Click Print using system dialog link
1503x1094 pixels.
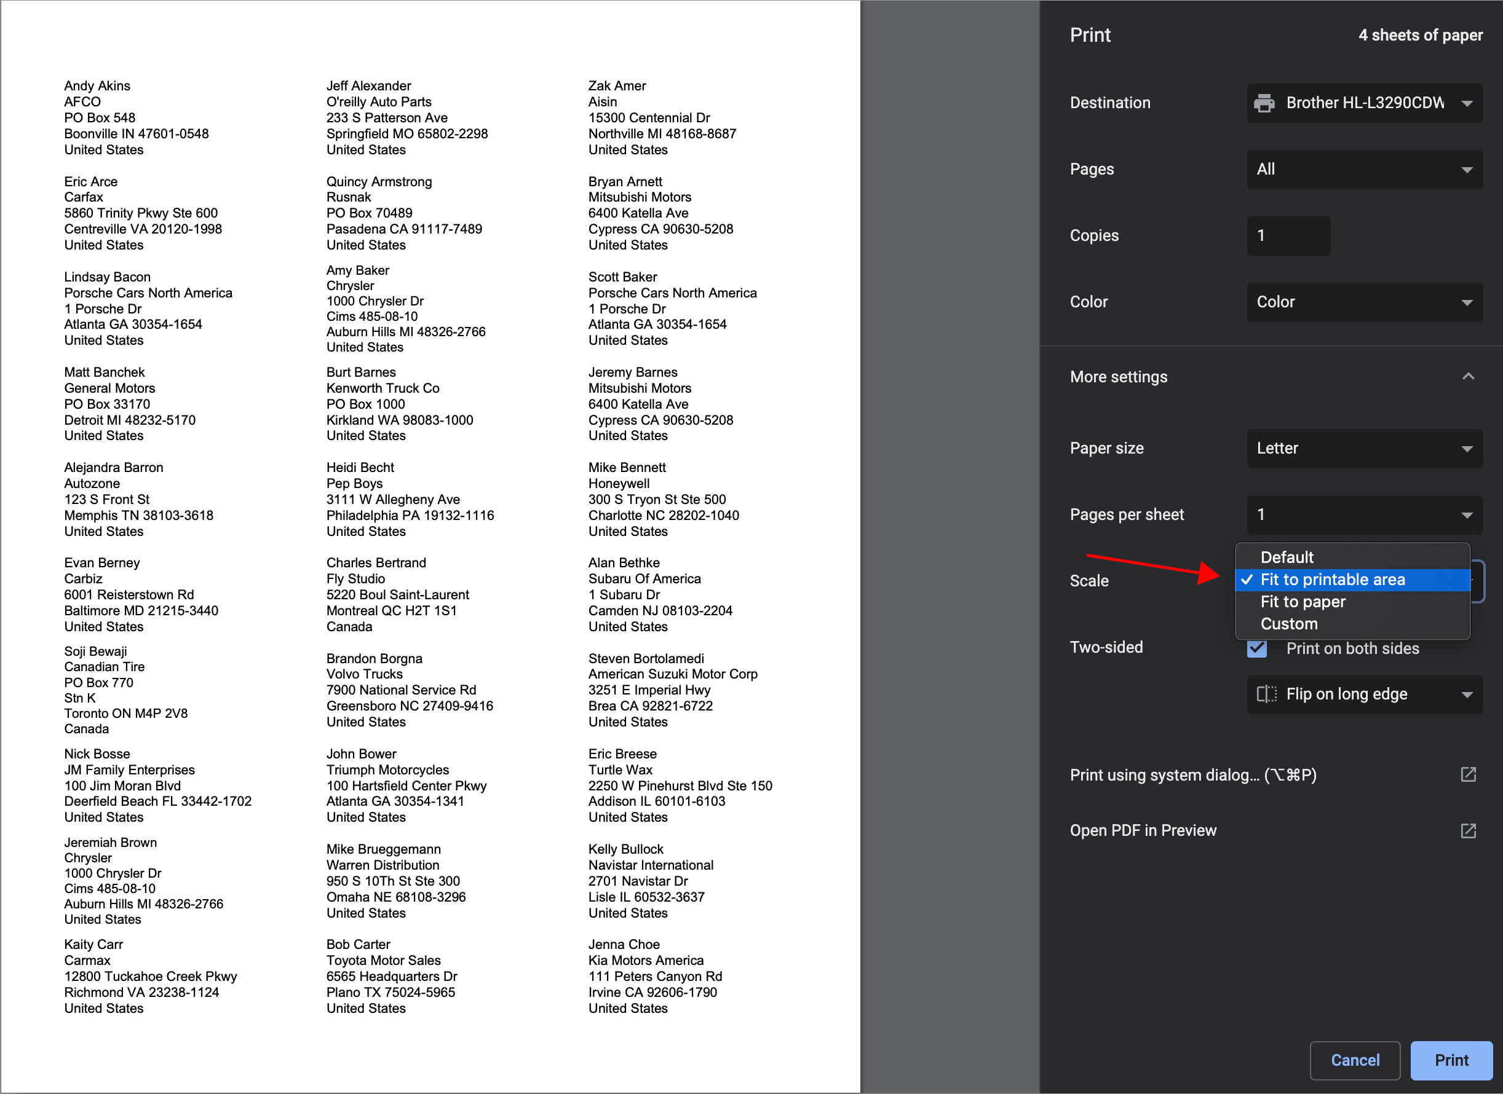[1193, 775]
